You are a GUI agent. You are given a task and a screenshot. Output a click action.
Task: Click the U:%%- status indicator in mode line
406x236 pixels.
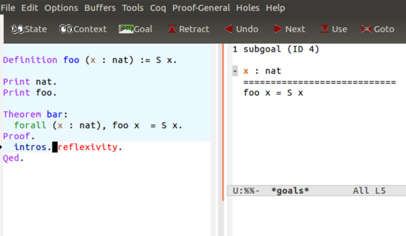[246, 191]
